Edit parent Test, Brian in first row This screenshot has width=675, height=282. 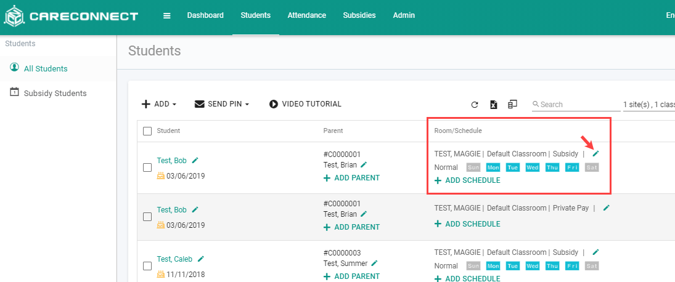point(364,164)
